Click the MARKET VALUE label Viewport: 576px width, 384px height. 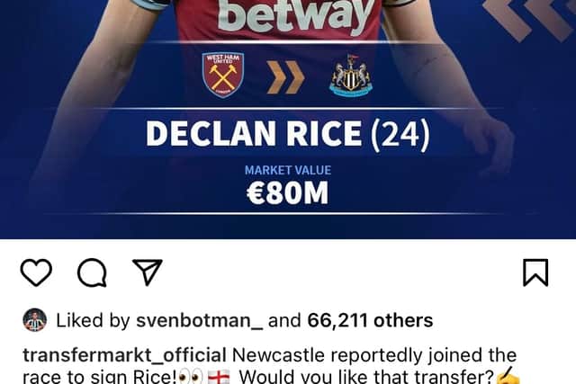pyautogui.click(x=288, y=170)
